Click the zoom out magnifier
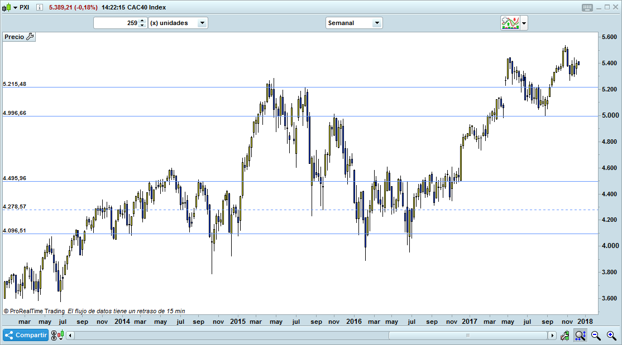622x345 pixels. 596,336
